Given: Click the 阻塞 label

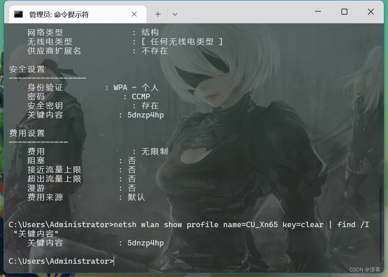Looking at the screenshot, I should click(x=36, y=160).
